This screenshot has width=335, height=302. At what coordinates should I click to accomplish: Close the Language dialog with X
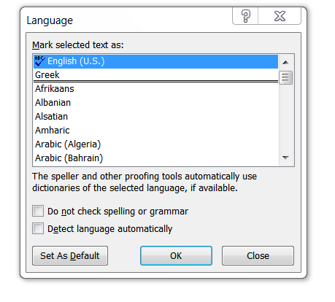pos(280,16)
